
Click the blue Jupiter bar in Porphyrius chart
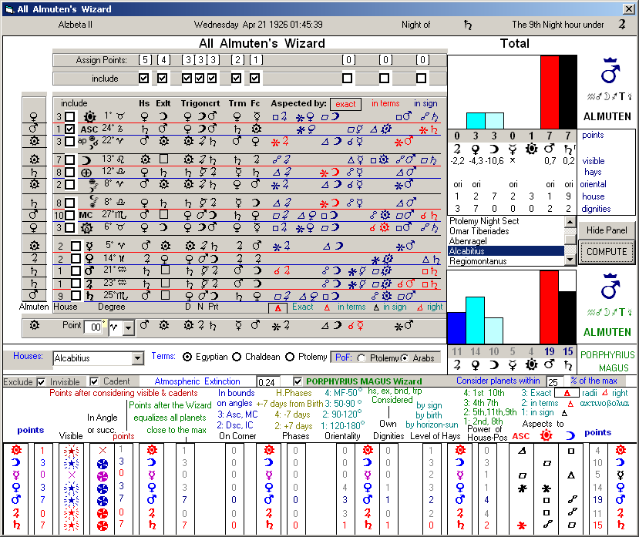(456, 328)
